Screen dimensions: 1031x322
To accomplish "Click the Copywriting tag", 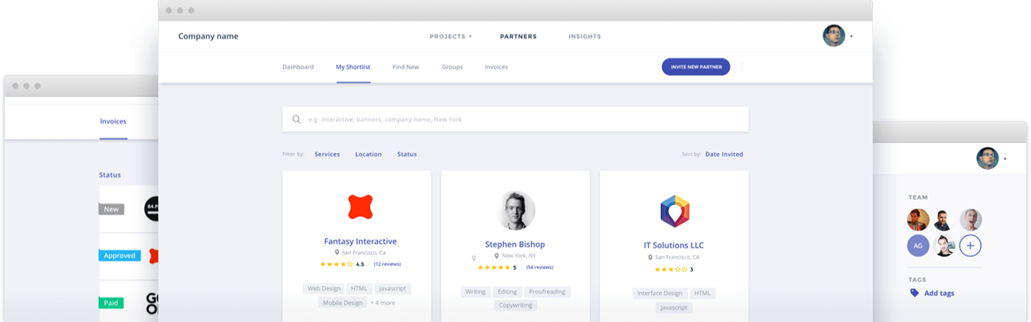I will (x=515, y=305).
